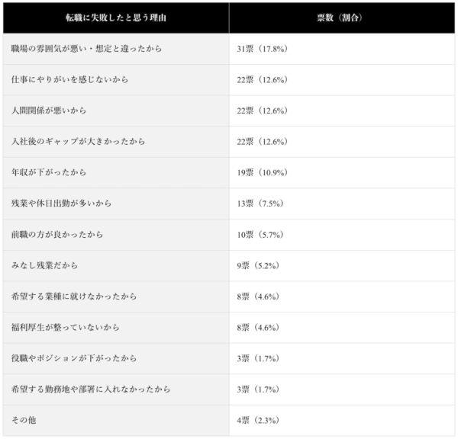Click the その他 row label
This screenshot has height=439, width=458.
[24, 420]
